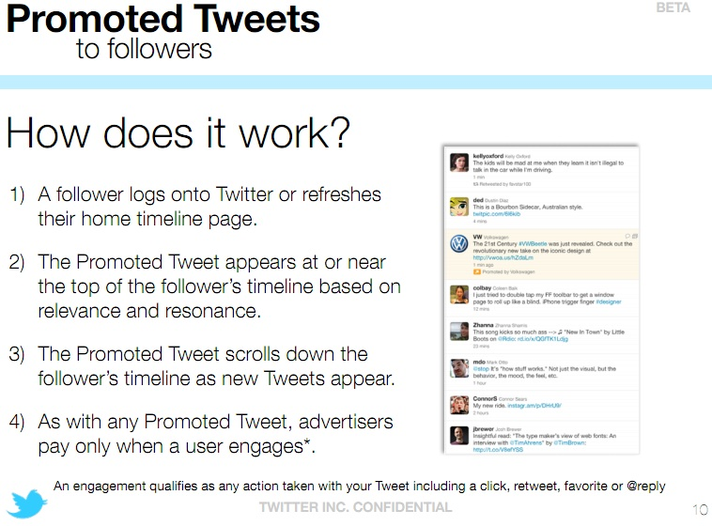
Task: Click mdo's profile avatar
Action: tap(459, 368)
